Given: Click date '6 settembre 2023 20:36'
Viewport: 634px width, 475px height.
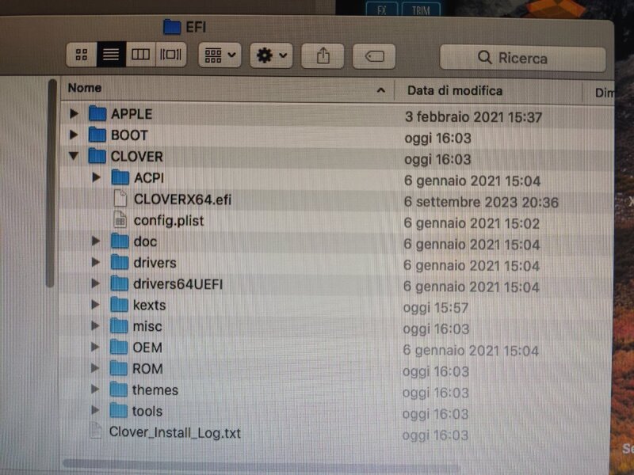Looking at the screenshot, I should (x=481, y=202).
